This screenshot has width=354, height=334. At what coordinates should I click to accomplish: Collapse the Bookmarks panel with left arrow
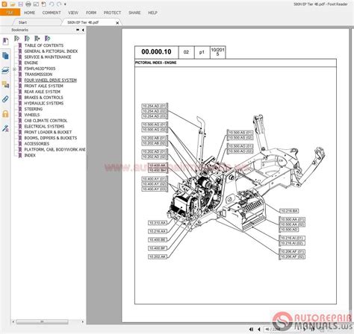(83, 30)
